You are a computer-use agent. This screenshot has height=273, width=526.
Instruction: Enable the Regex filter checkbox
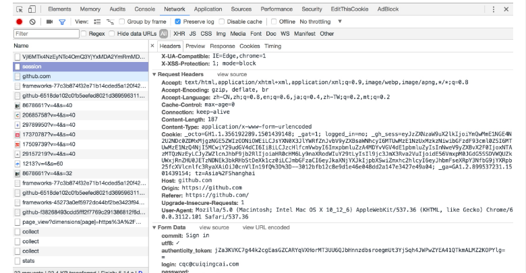point(84,34)
